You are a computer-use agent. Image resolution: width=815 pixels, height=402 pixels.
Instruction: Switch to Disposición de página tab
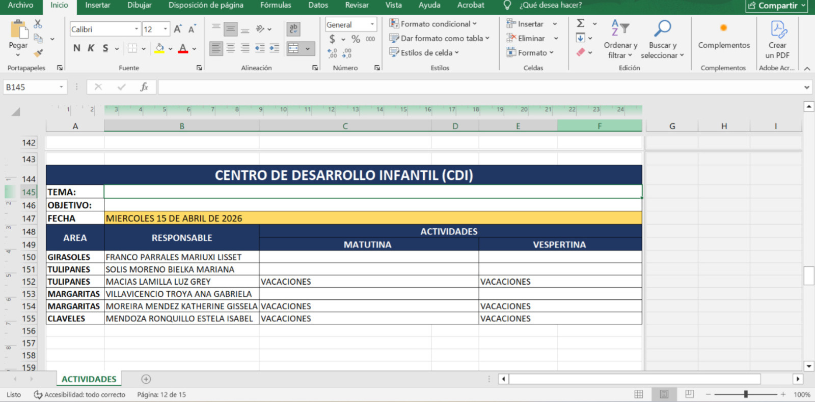(x=206, y=5)
